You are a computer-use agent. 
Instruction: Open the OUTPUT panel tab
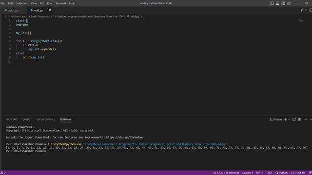click(x=27, y=120)
